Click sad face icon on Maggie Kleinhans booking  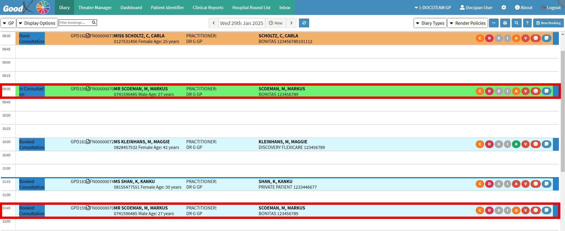(536, 144)
